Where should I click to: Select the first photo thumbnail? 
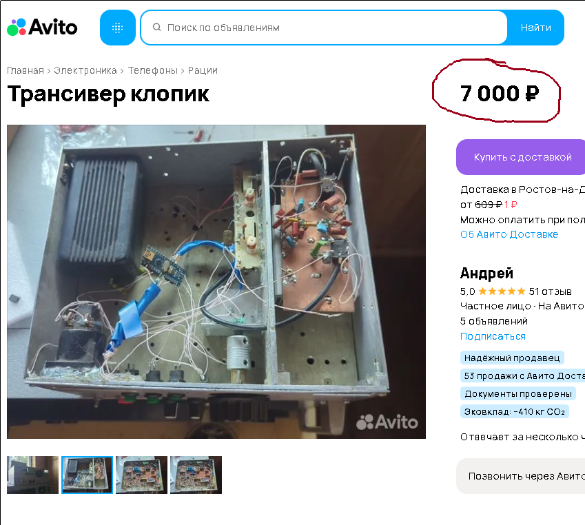pos(33,475)
